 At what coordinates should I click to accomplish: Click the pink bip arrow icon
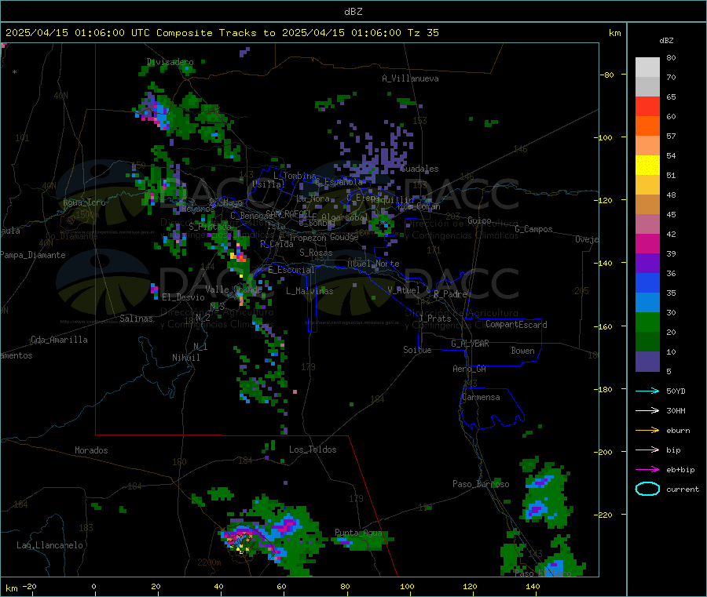[647, 450]
